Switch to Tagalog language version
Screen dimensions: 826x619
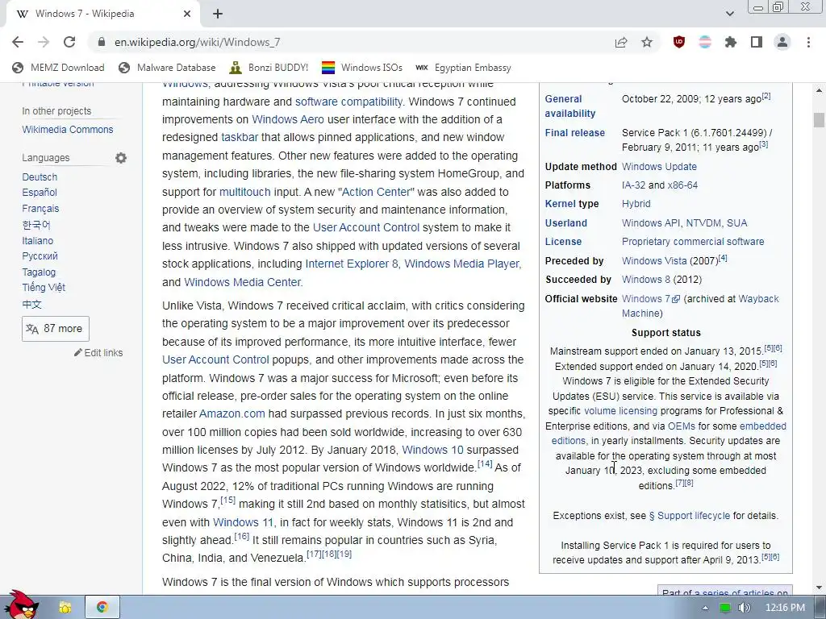[39, 272]
